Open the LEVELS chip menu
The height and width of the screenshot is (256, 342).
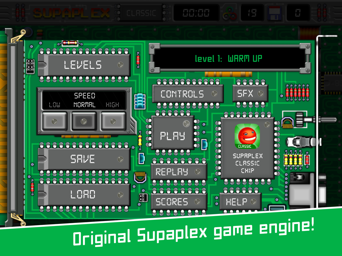[84, 65]
